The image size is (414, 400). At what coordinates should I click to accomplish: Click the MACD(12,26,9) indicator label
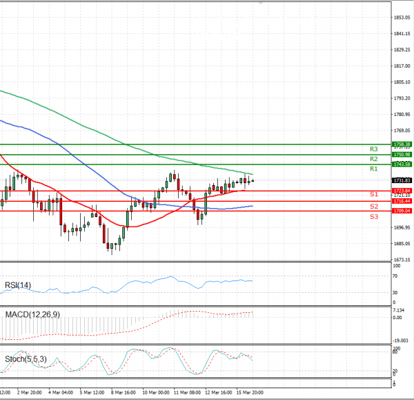click(x=32, y=314)
